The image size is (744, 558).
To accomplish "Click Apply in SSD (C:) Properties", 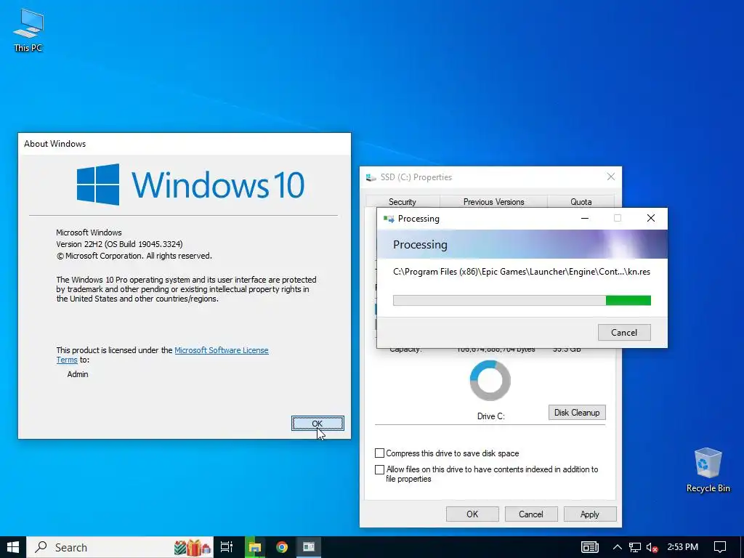I will click(x=590, y=514).
